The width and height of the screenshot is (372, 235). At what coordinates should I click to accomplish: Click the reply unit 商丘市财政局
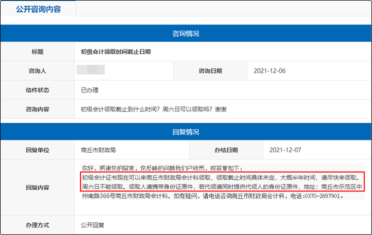coord(98,150)
